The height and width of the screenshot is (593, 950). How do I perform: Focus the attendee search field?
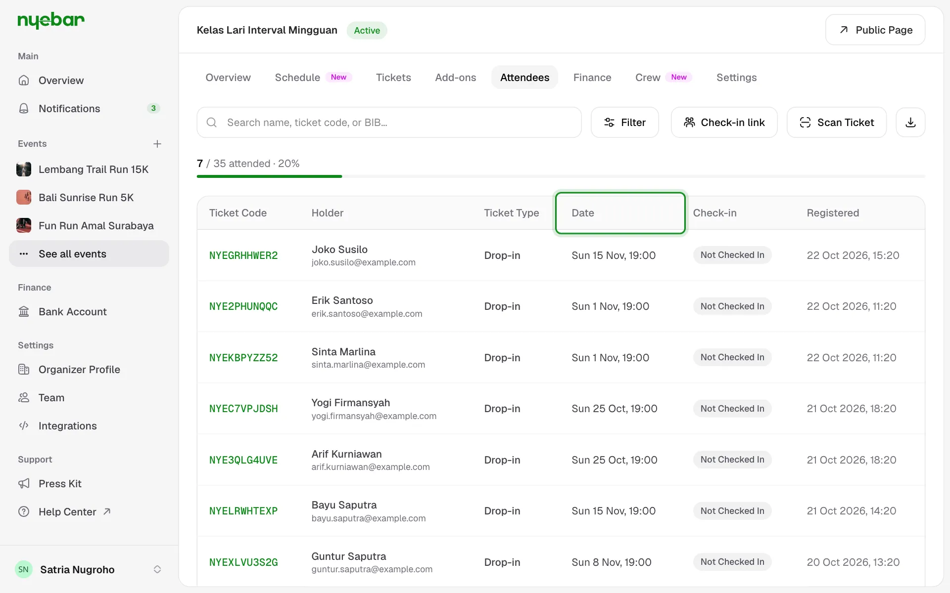click(389, 122)
